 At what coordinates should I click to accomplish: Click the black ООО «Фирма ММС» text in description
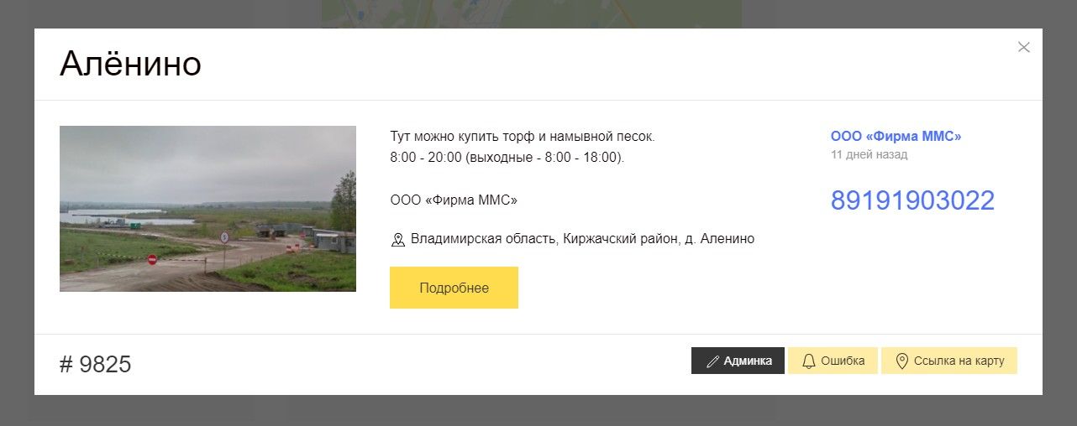(454, 200)
